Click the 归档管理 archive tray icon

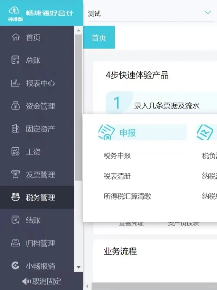point(16,243)
